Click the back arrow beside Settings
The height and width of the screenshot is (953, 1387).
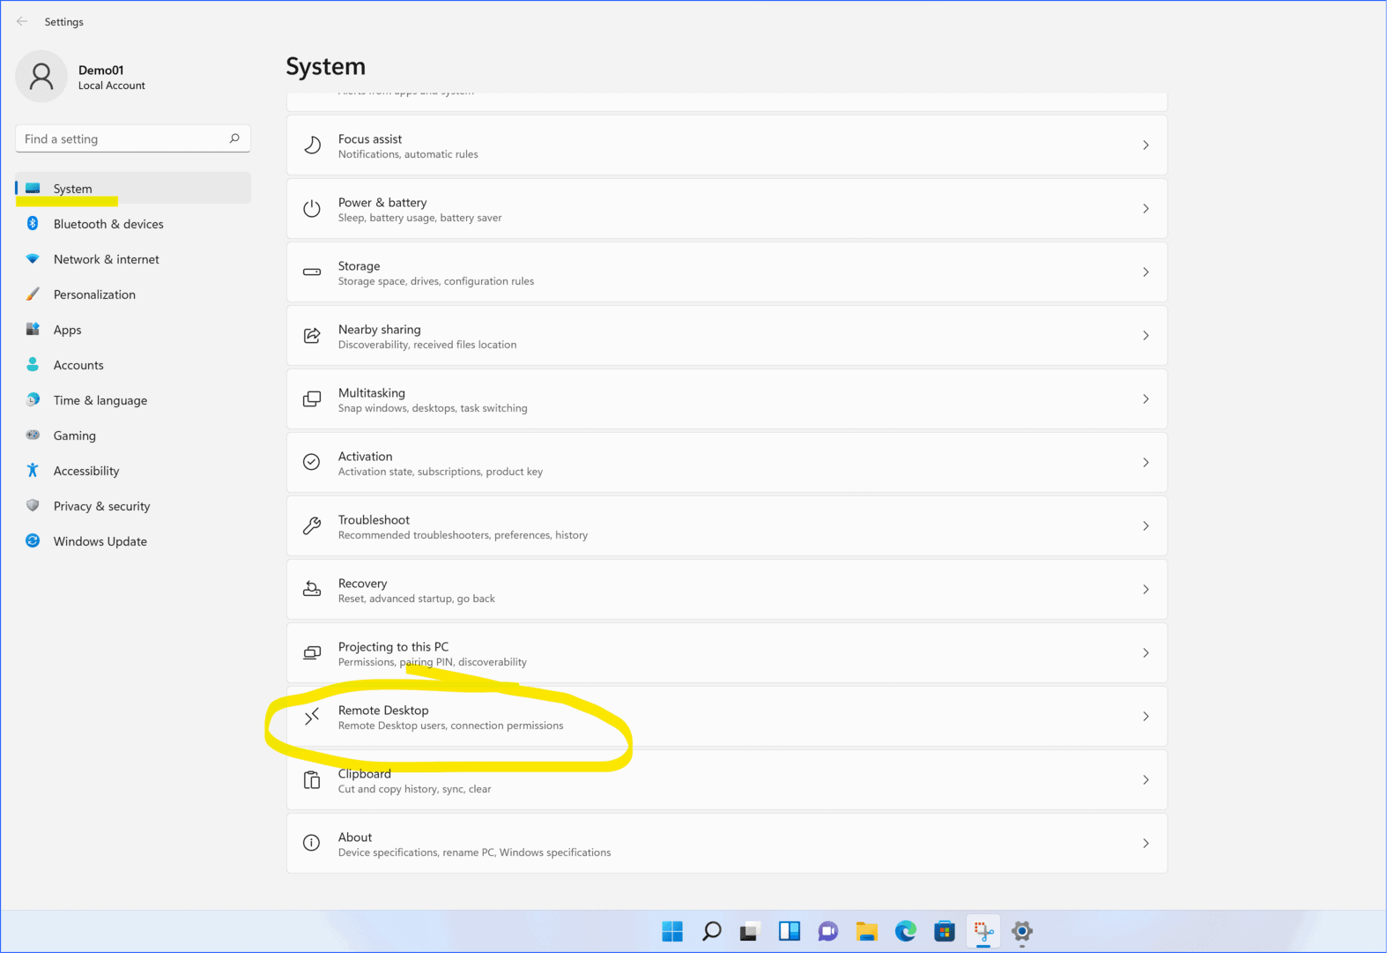22,21
